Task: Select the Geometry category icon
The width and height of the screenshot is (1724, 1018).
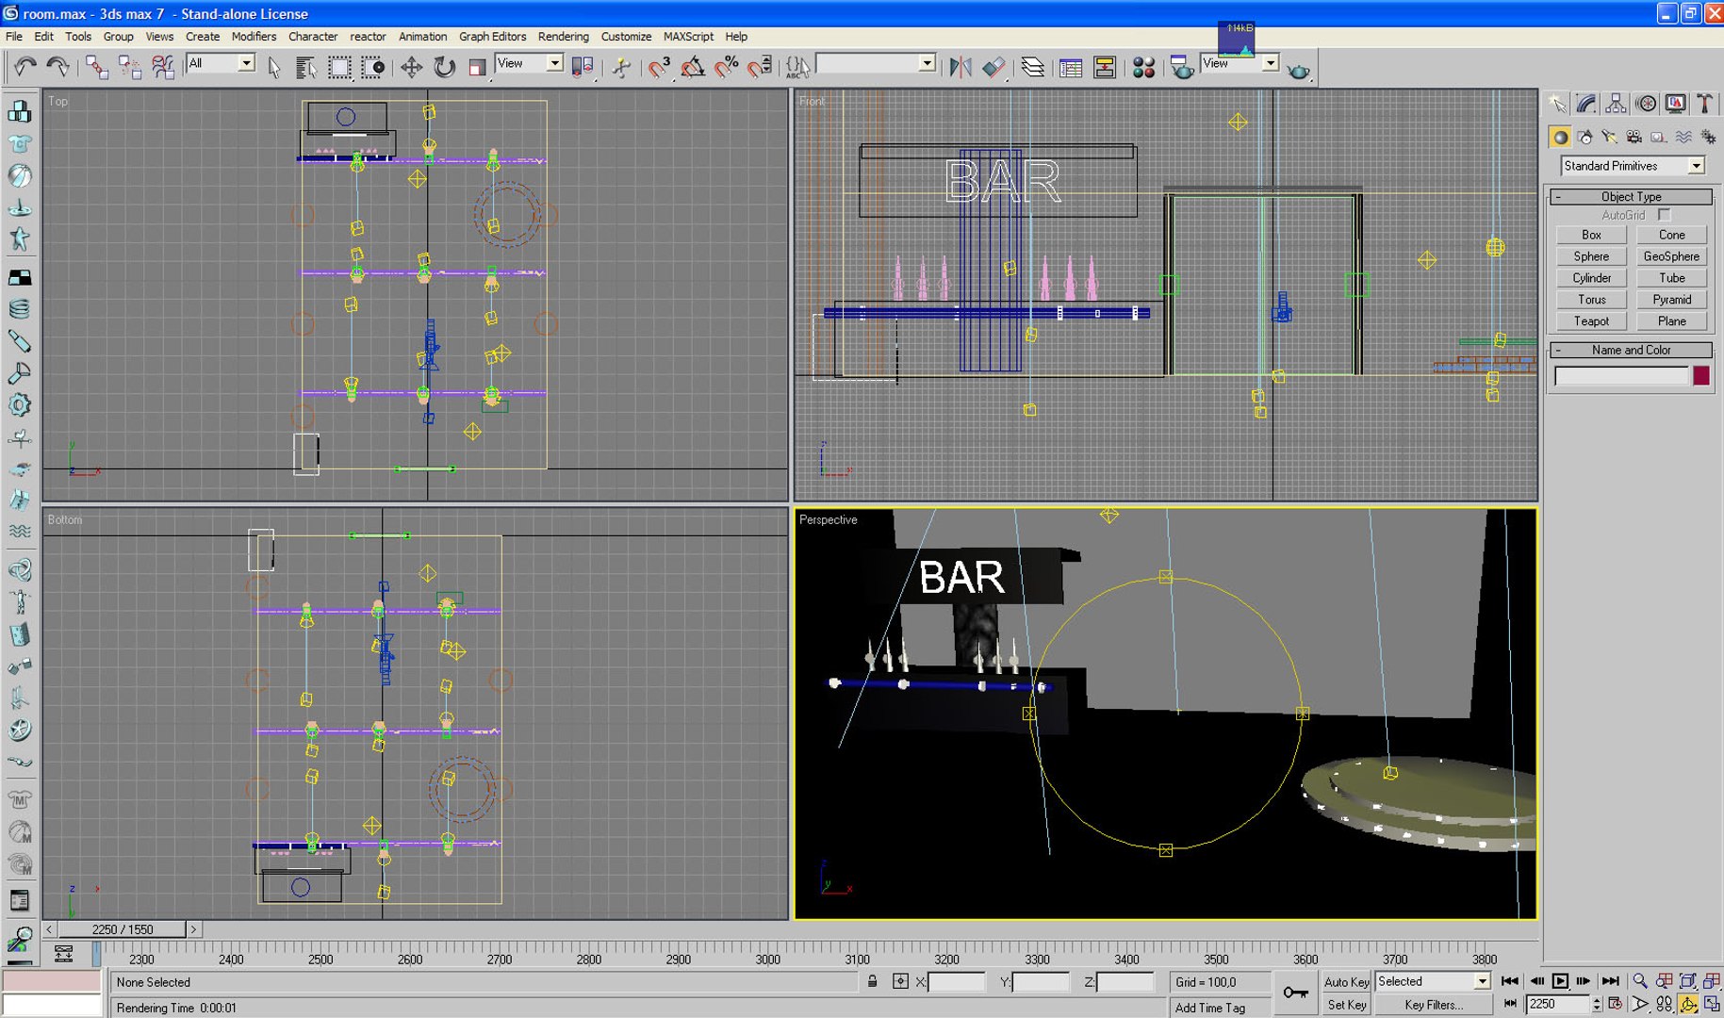Action: (1560, 138)
